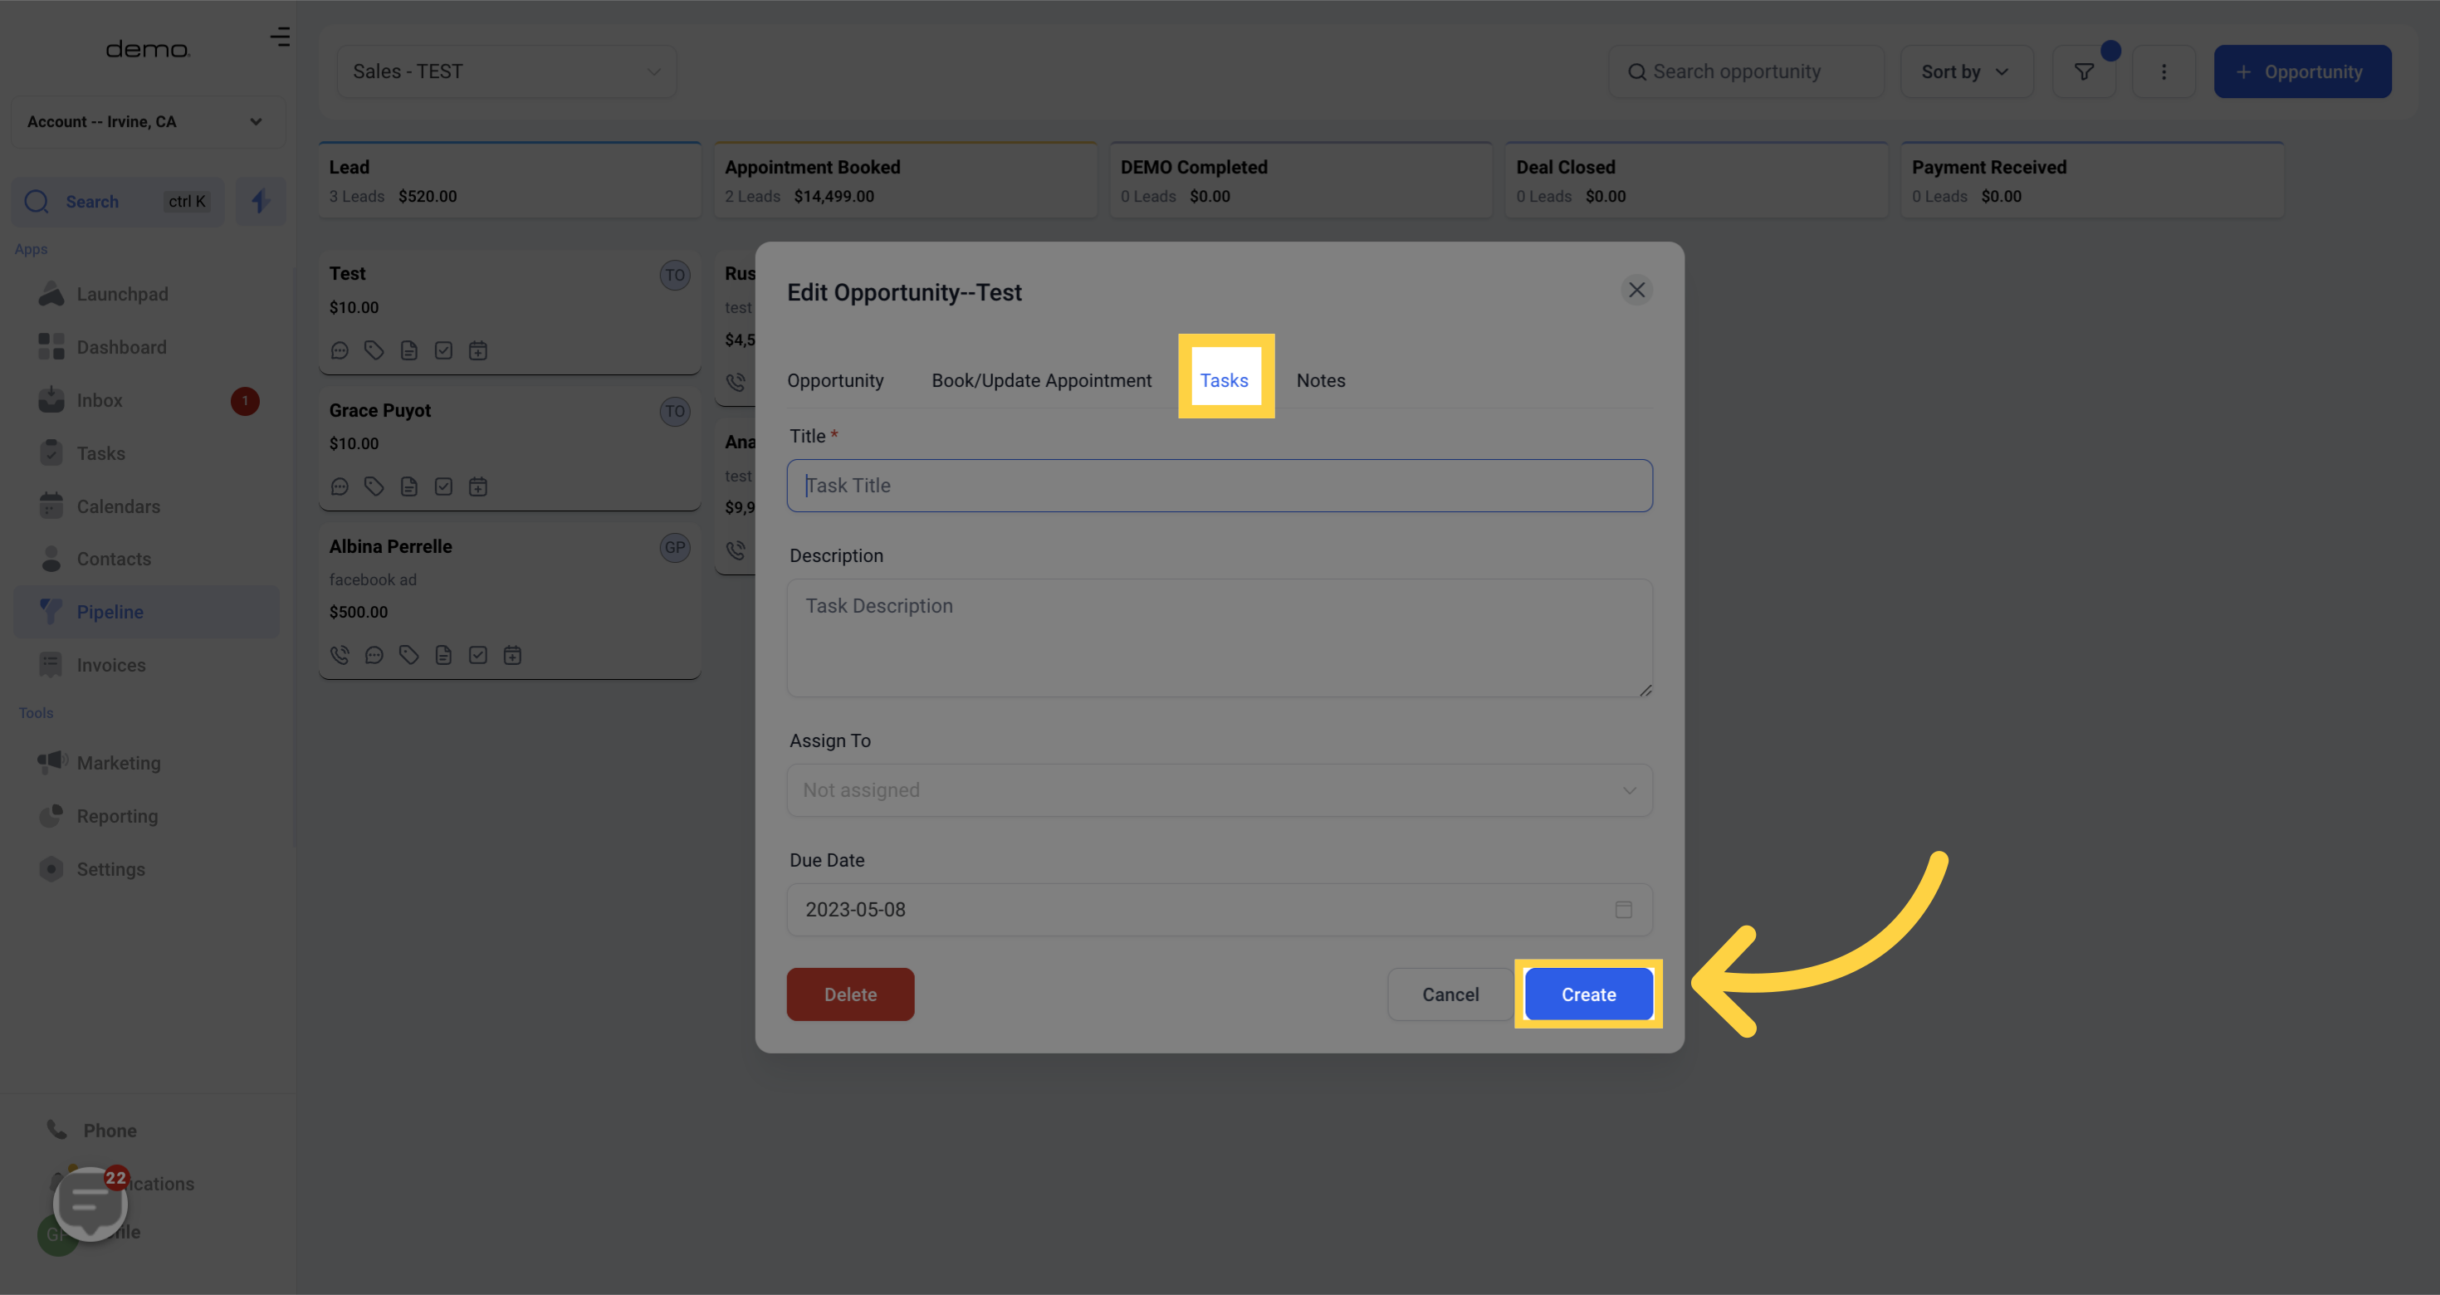Viewport: 2440px width, 1295px height.
Task: Click into the Task Title field
Action: coord(1219,486)
